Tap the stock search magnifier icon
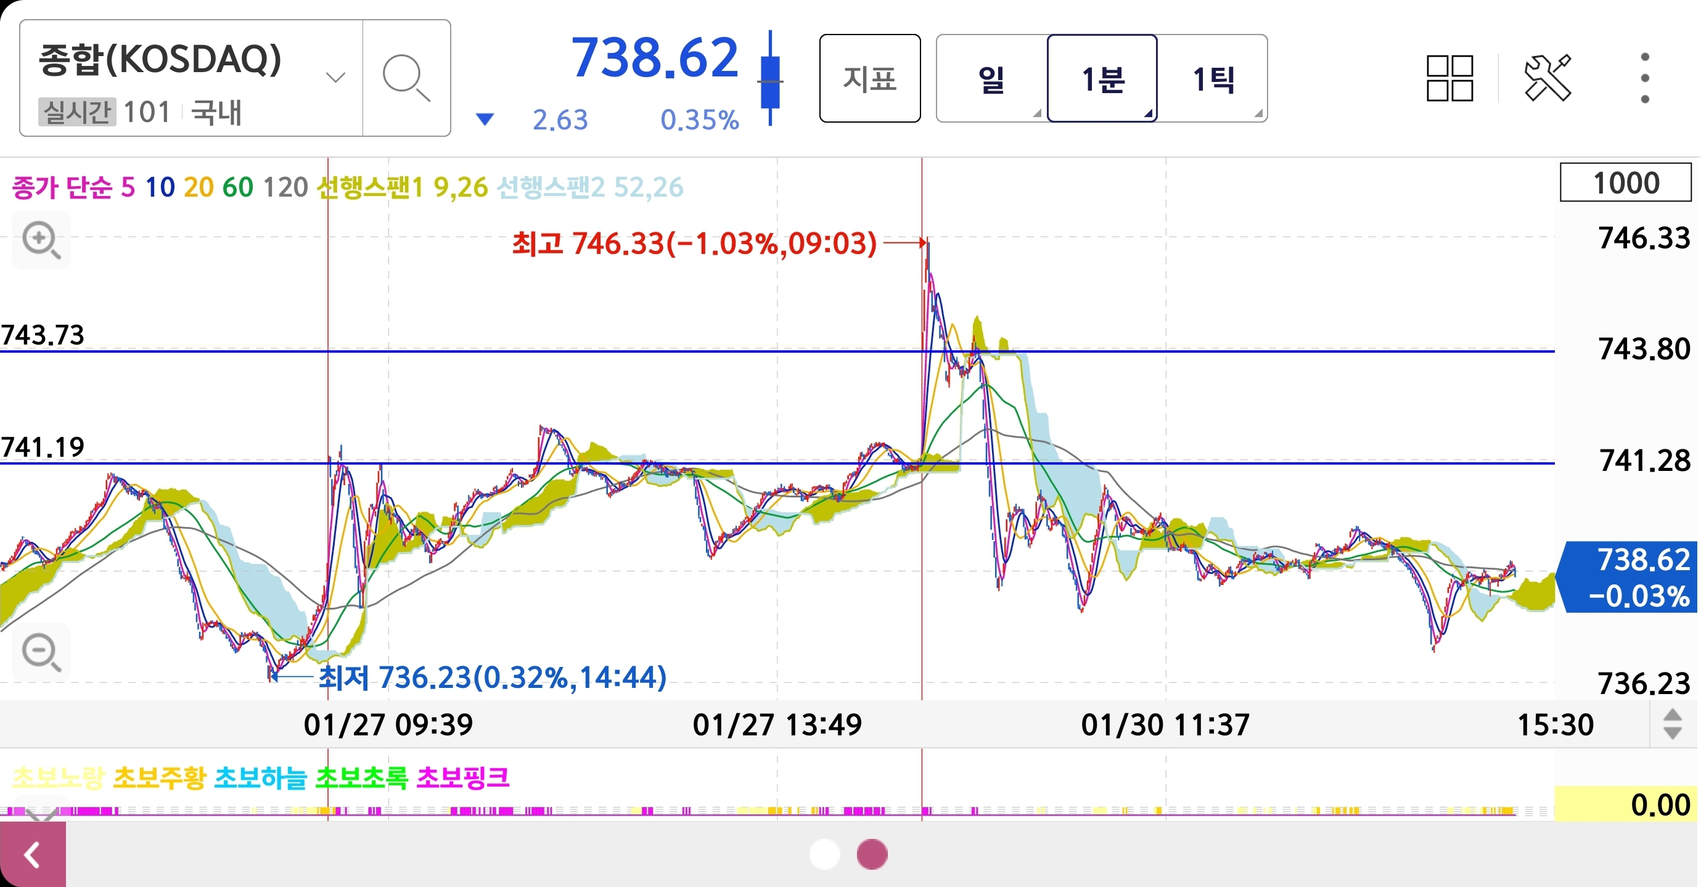 tap(406, 78)
